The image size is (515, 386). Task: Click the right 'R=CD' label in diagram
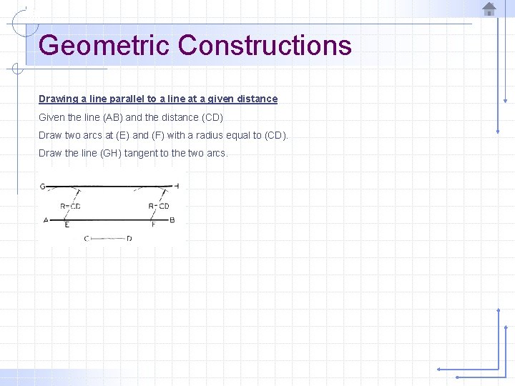(x=159, y=206)
